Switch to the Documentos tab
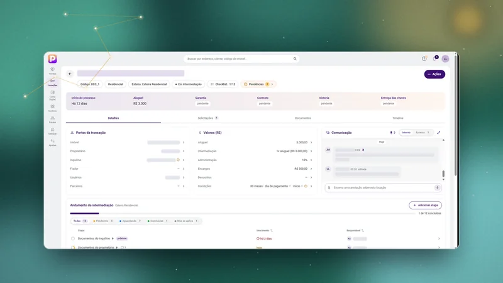 pos(303,118)
